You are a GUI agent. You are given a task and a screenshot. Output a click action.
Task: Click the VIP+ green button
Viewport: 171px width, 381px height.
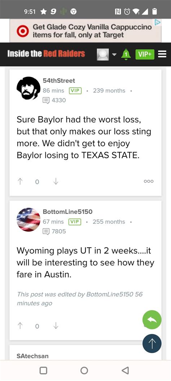[145, 54]
